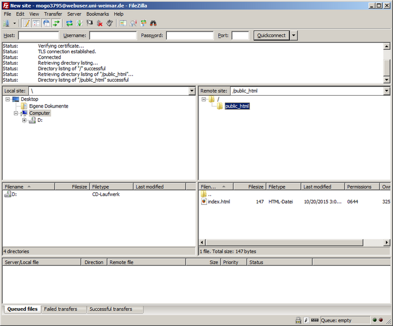Refresh the file and folder lists
Viewport: 393px width, 326px height.
(x=70, y=23)
